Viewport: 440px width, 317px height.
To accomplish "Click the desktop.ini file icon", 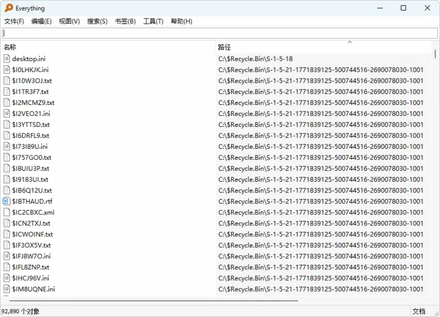I will [7, 59].
